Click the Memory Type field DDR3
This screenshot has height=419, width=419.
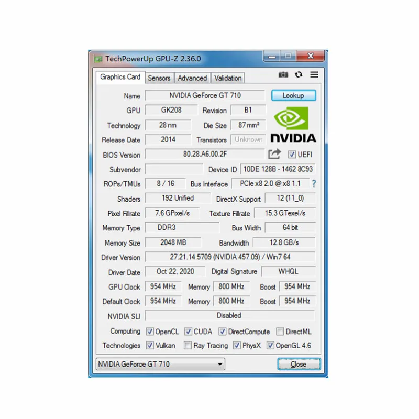182,227
